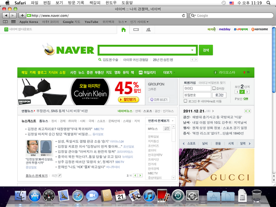The width and height of the screenshot is (276, 207).
Task: Click the green 검색 button
Action: pyautogui.click(x=206, y=50)
